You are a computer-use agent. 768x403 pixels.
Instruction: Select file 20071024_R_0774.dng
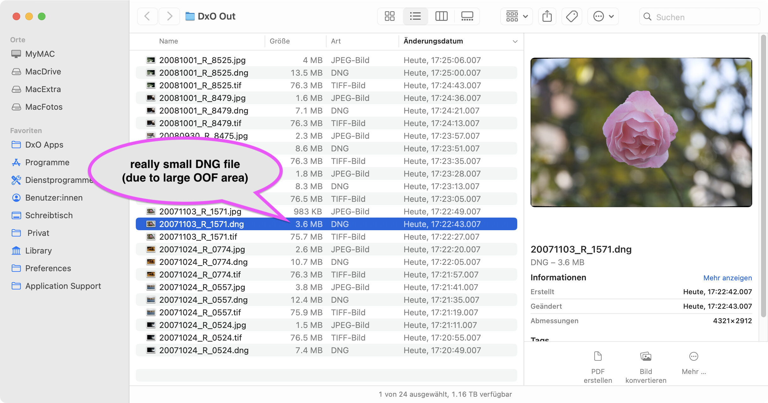click(203, 262)
